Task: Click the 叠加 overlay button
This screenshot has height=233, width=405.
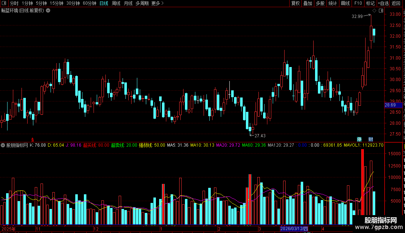Action: tap(308, 3)
